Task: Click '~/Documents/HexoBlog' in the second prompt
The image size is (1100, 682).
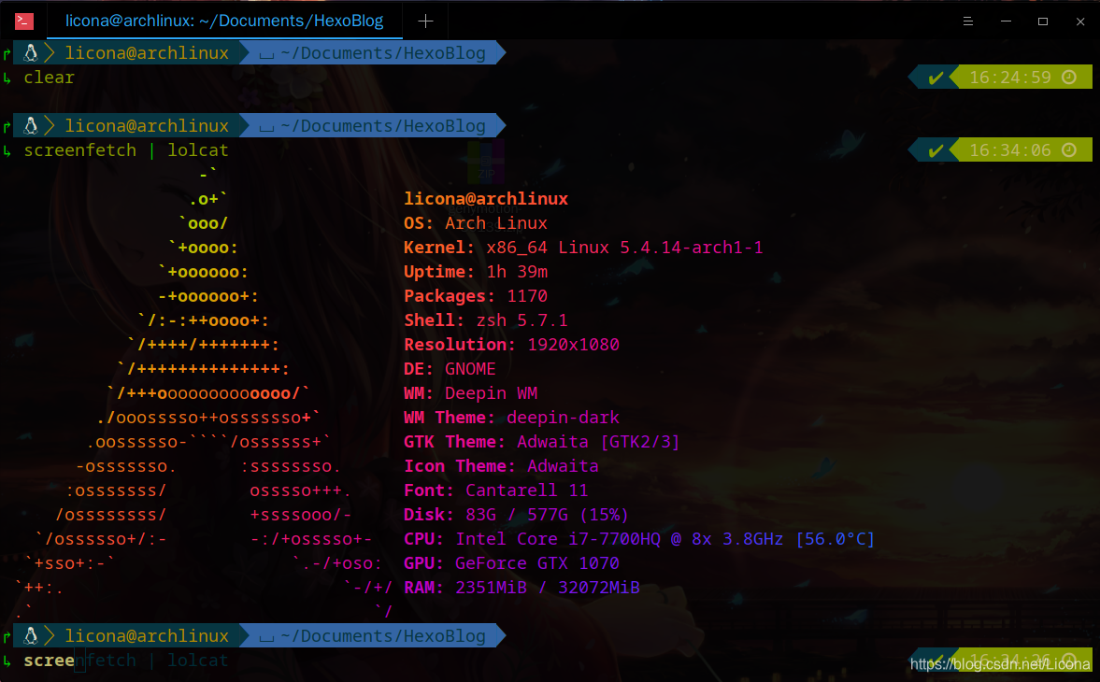Action: coord(383,126)
